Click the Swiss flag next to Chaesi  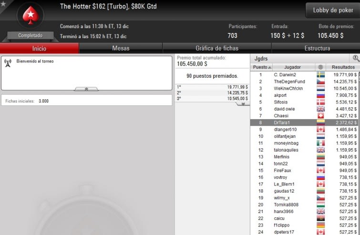320,116
